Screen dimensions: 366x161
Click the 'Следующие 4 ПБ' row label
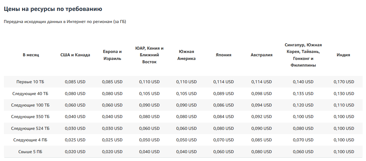point(30,140)
